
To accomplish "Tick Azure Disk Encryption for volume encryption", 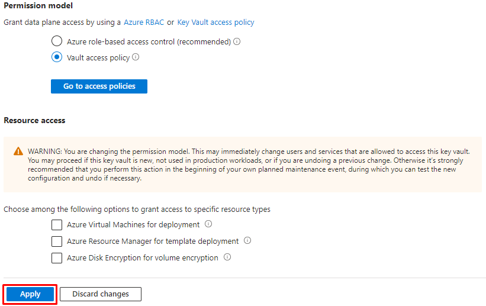I will 57,258.
